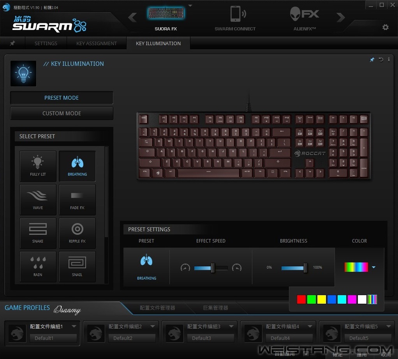Open the 巨集管理器 macro manager tab
Viewport: 398px width, 359px height.
(x=215, y=308)
